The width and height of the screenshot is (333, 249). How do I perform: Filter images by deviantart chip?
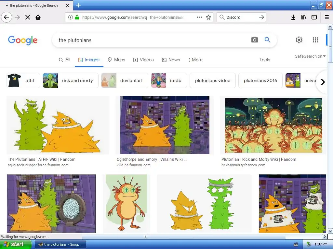(125, 80)
